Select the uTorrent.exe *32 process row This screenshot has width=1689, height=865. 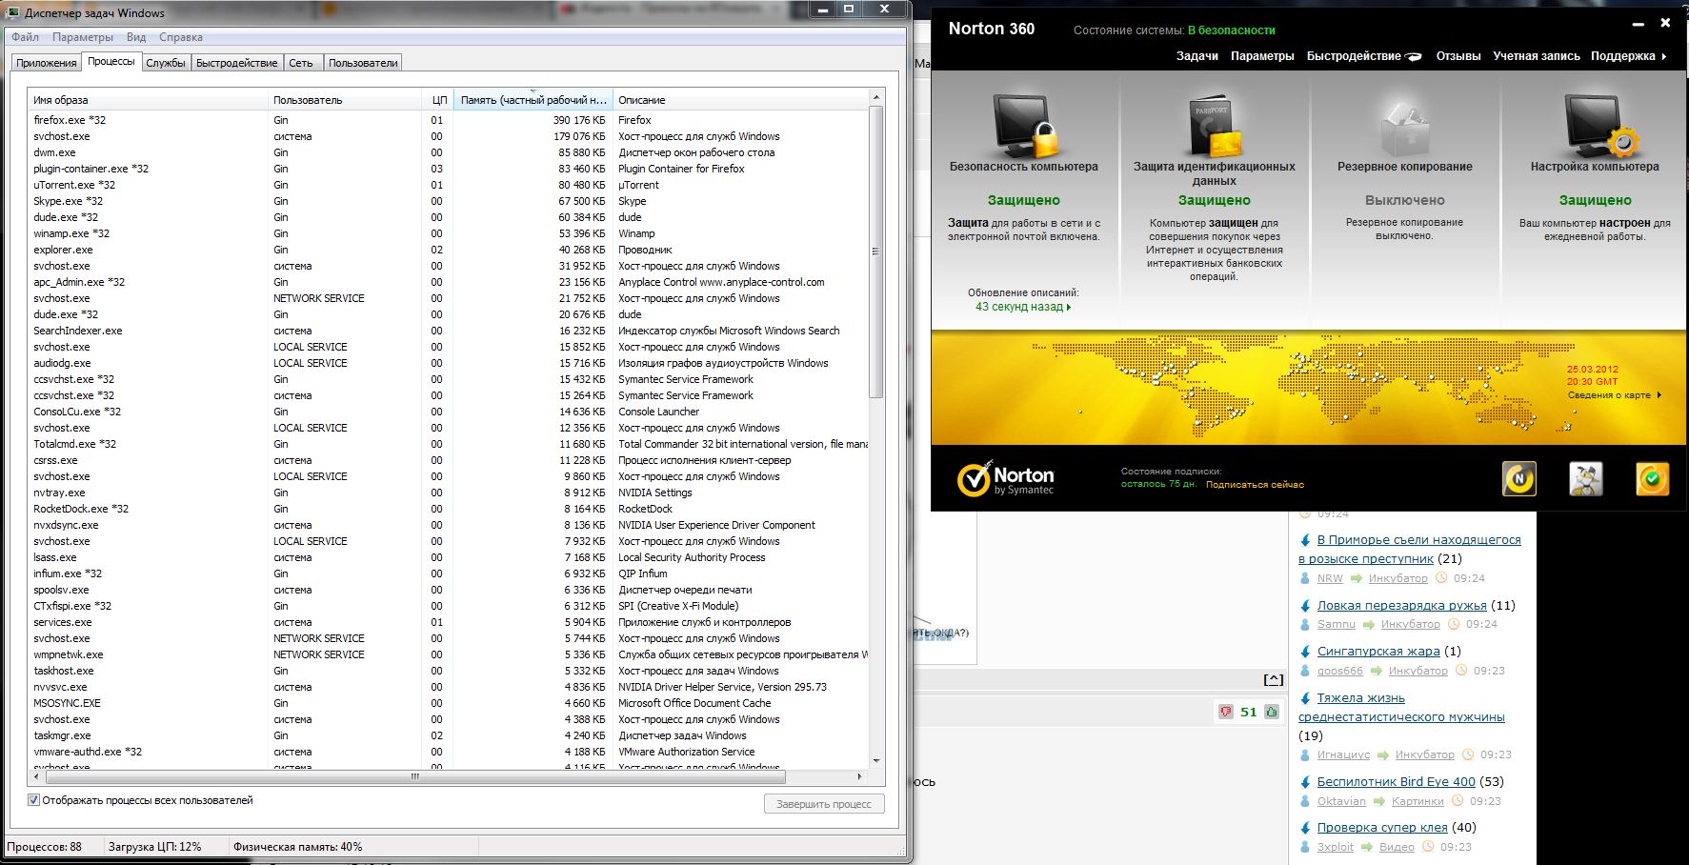[x=449, y=185]
